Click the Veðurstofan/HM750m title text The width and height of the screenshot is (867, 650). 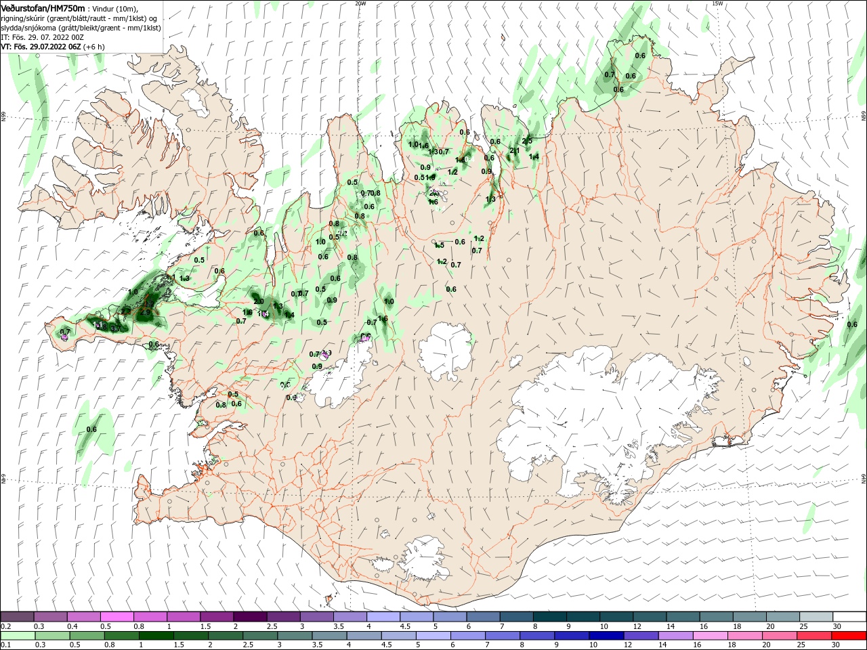pos(43,8)
